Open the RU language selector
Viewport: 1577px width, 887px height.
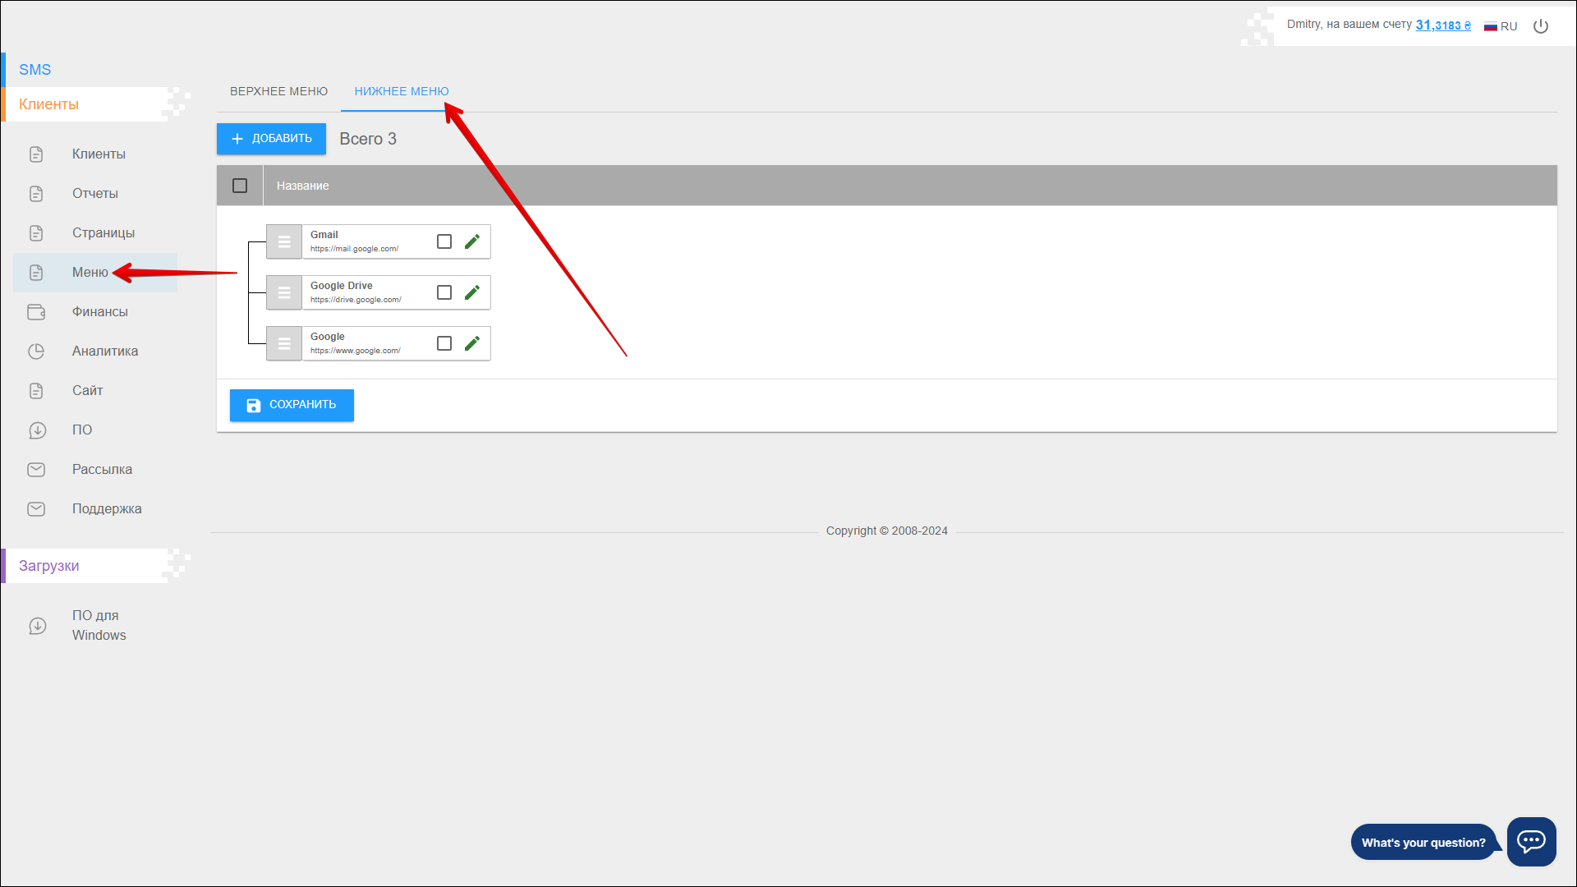coord(1501,26)
